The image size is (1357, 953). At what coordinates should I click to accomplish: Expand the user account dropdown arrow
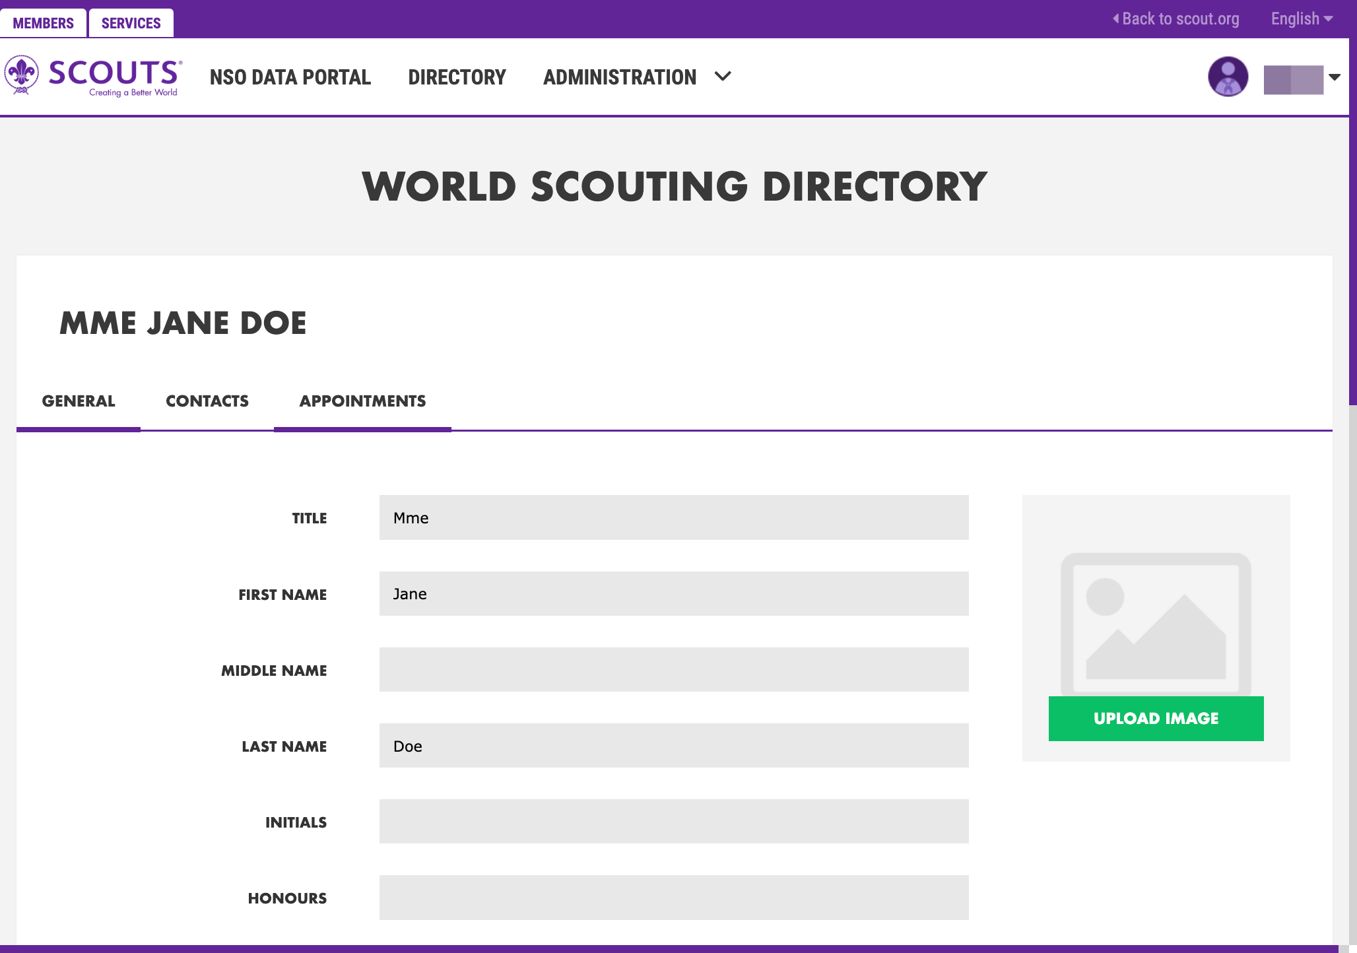click(1335, 77)
